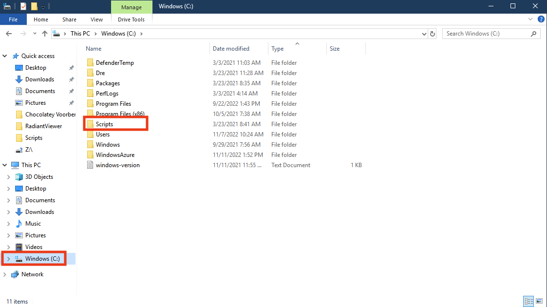Click the Properties quick access toolbar icon
This screenshot has width=547, height=307.
(x=23, y=6)
